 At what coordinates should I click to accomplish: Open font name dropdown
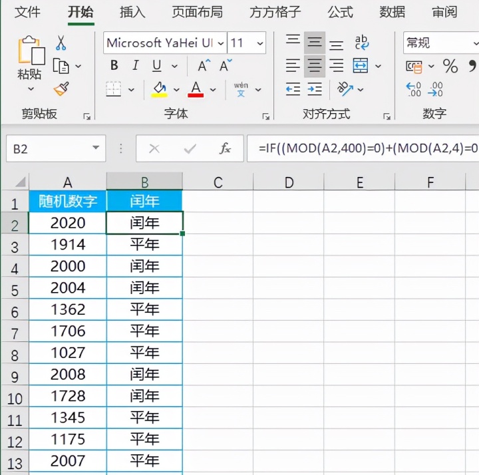[221, 43]
